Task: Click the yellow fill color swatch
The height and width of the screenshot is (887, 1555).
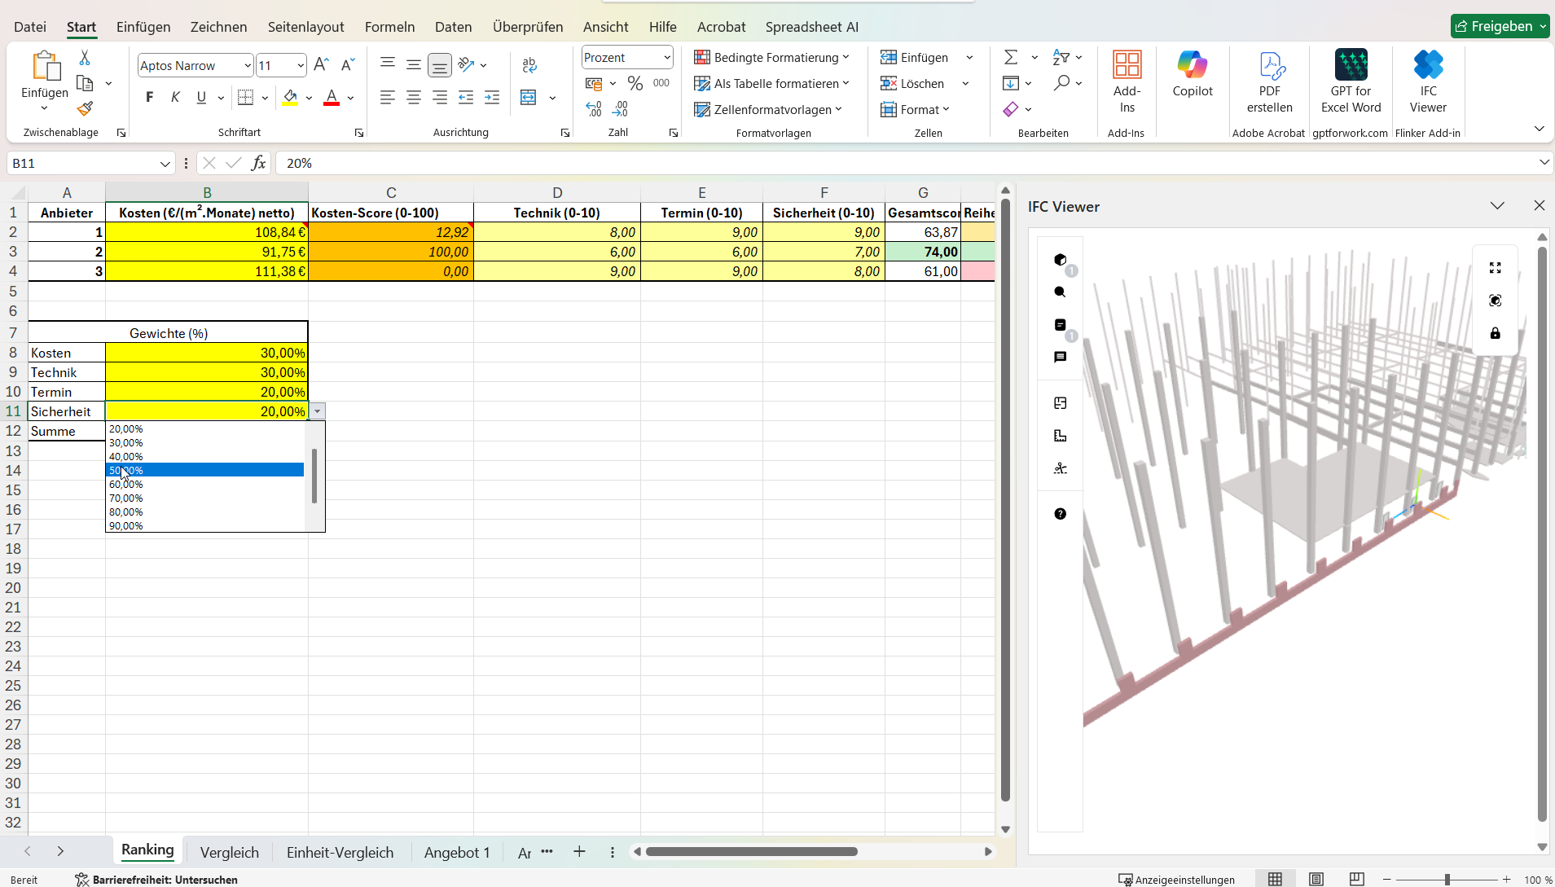Action: click(x=290, y=99)
